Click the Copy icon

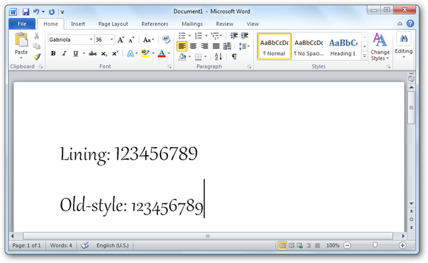(x=36, y=46)
